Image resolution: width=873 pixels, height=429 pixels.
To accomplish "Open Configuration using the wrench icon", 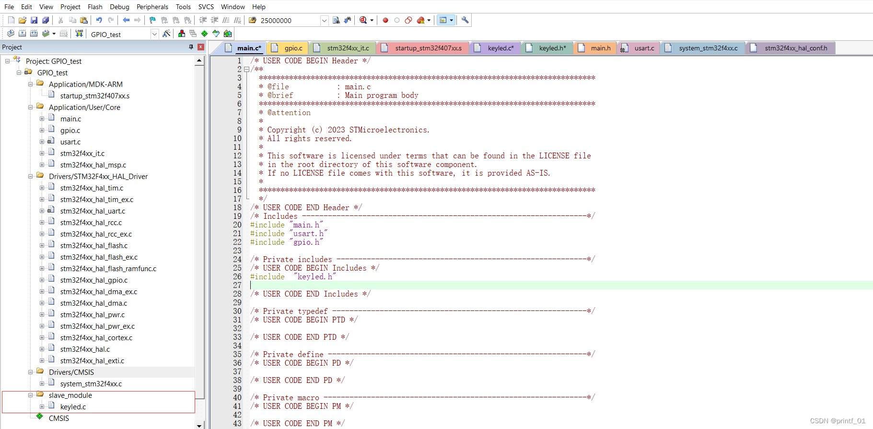I will point(465,20).
